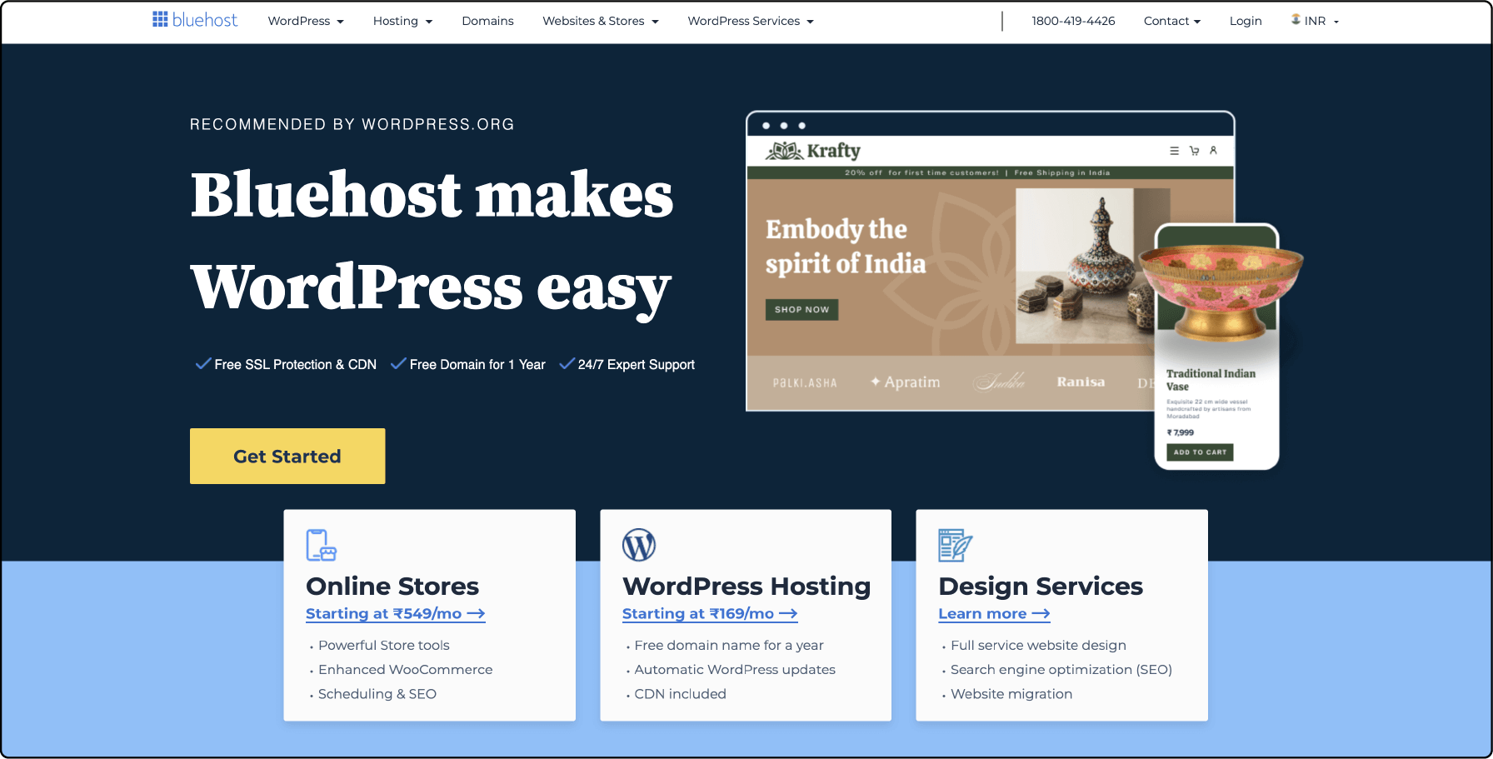Screen dimensions: 1493x759
Task: Click the Krafty lotus logo
Action: tap(784, 151)
